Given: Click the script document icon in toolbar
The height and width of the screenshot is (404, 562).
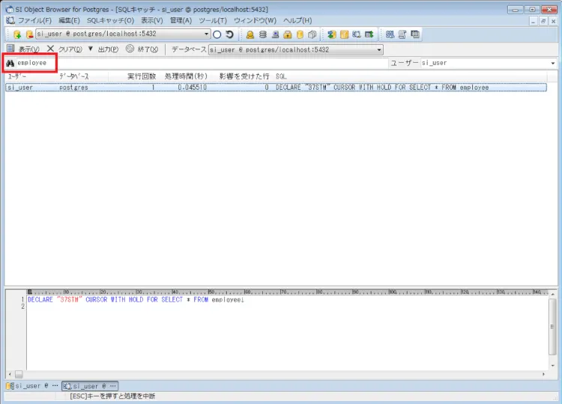Looking at the screenshot, I should click(402, 34).
